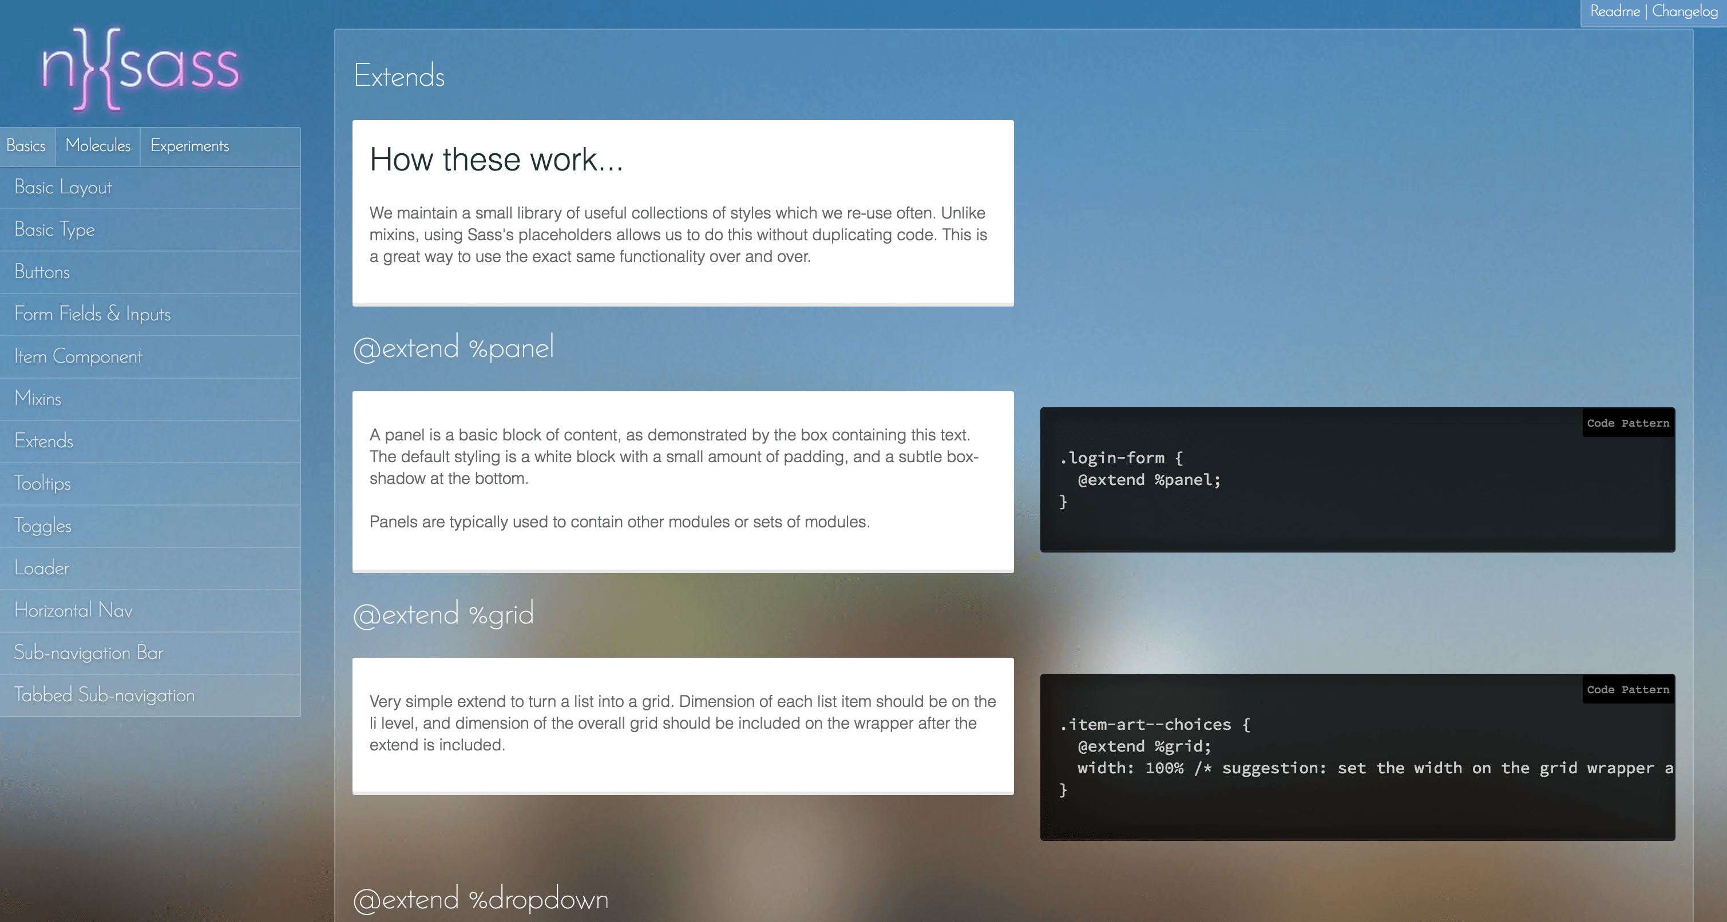Select Extends in the sidebar

pos(150,441)
